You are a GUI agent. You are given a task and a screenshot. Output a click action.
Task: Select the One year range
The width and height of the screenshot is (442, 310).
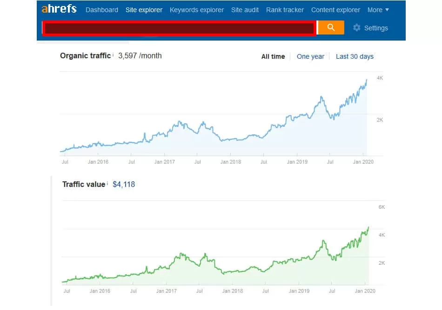pos(310,56)
